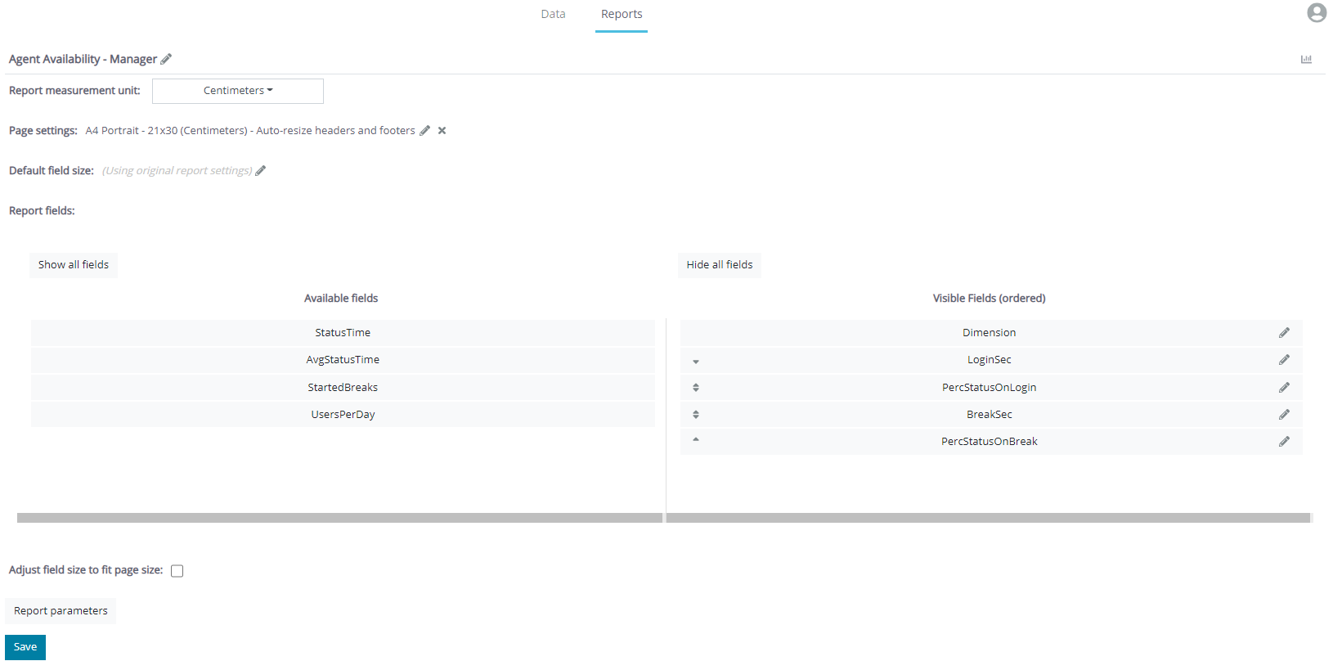This screenshot has width=1333, height=670.
Task: Move the LoginSec field down
Action: coord(696,361)
